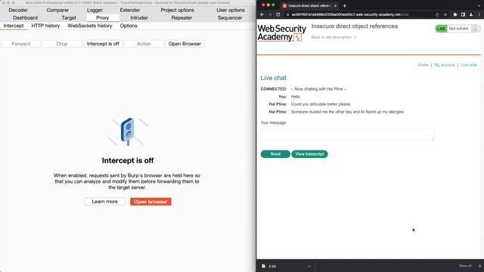The image size is (484, 272).
Task: Expand the 2.txt download options arrow
Action: click(309, 266)
